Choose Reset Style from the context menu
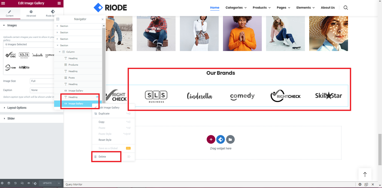The image size is (382, 188). coord(113,140)
